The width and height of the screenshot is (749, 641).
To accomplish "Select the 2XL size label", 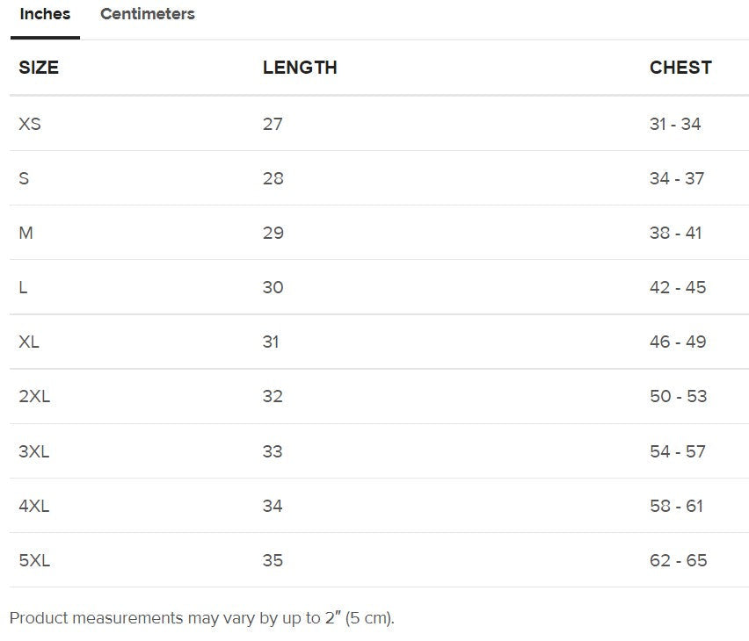I will 34,396.
